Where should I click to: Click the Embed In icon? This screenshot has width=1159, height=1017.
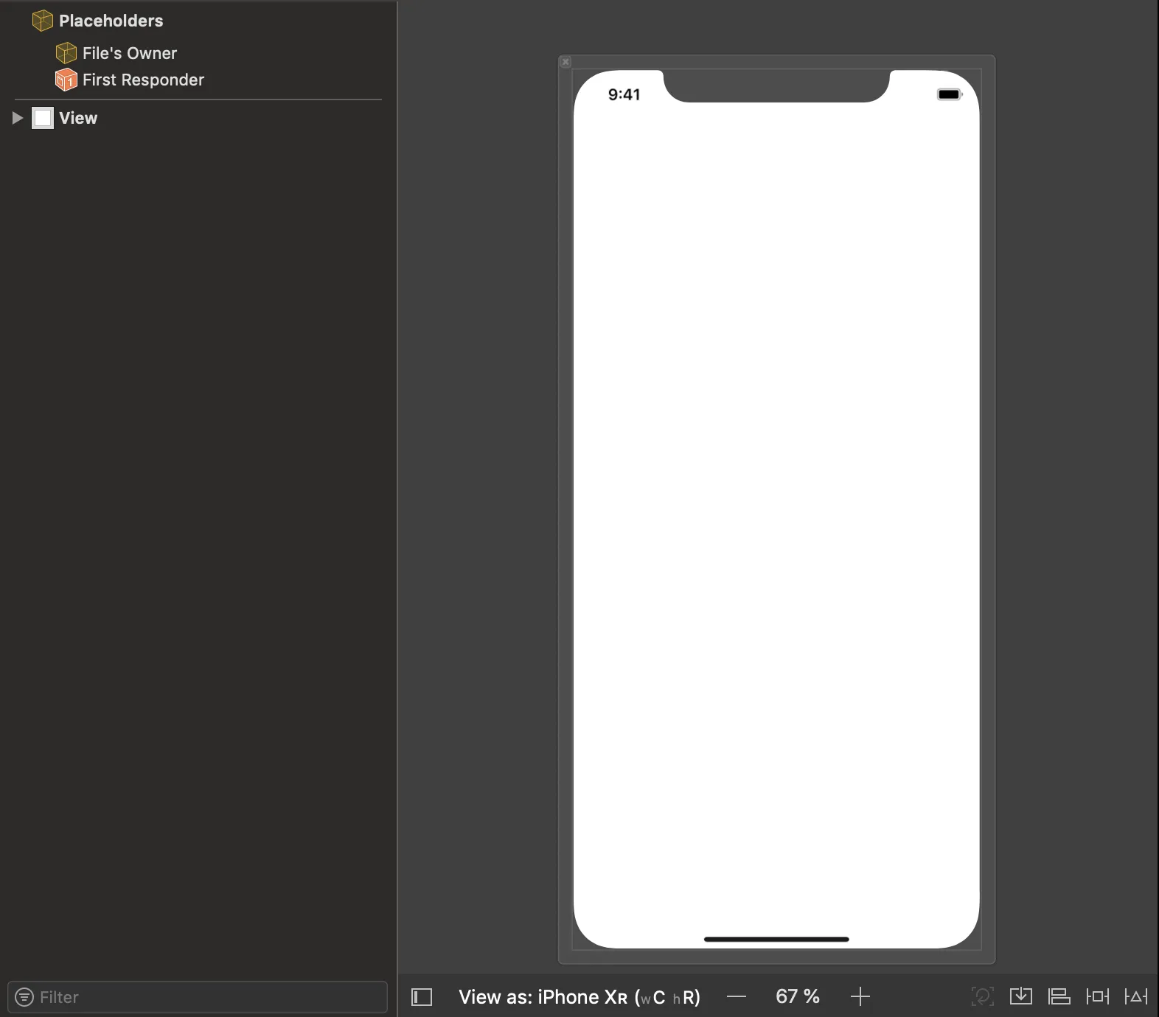tap(1021, 997)
